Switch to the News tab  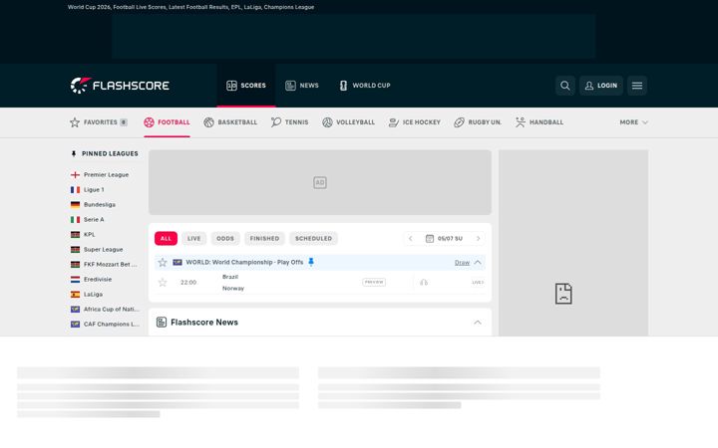click(x=302, y=86)
